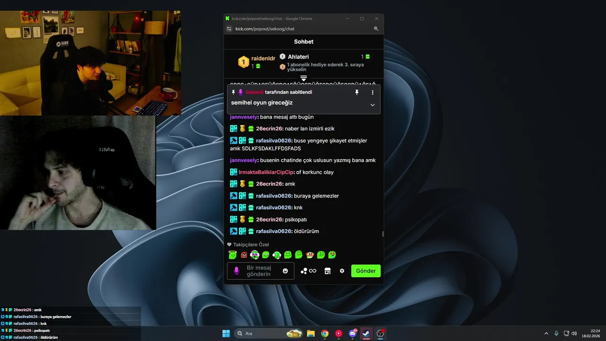606x341 pixels.
Task: Click the tray microphone icon
Action: [556, 333]
